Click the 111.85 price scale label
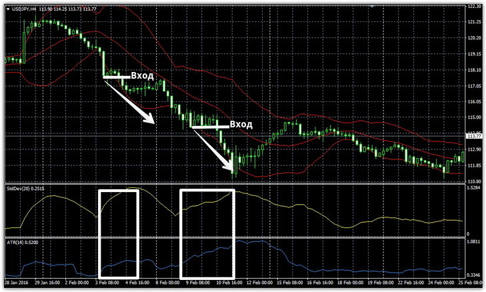The width and height of the screenshot is (486, 292). [x=475, y=165]
